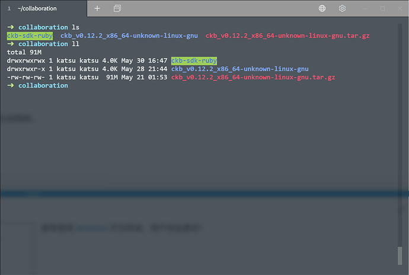Click the tab number 1 label

9,9
